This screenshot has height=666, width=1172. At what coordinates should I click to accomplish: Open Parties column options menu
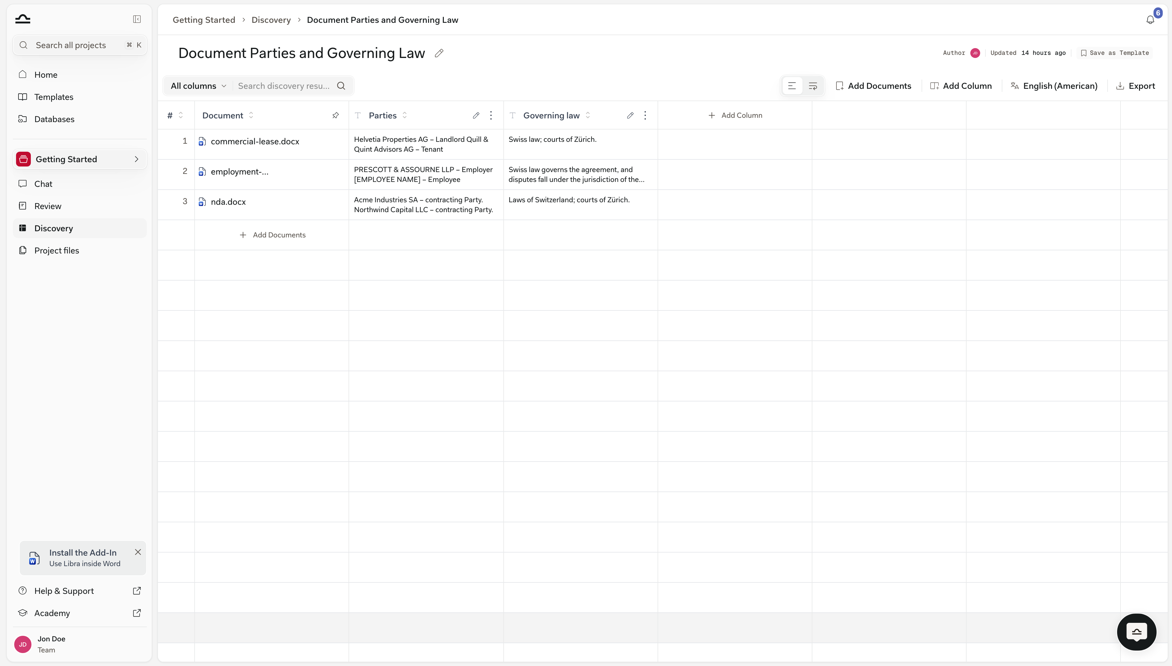(491, 115)
